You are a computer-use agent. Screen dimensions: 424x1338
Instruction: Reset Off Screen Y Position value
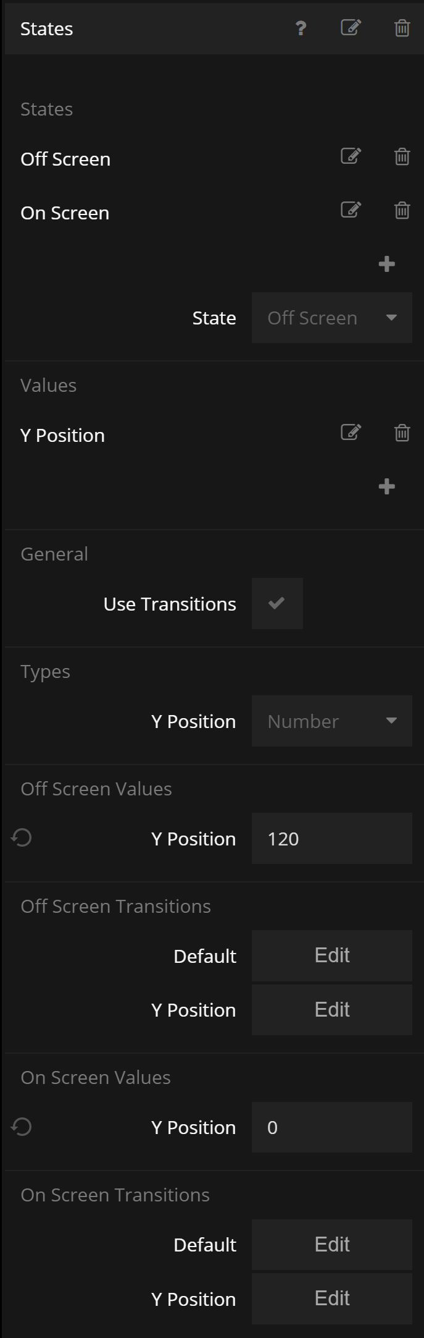(22, 839)
